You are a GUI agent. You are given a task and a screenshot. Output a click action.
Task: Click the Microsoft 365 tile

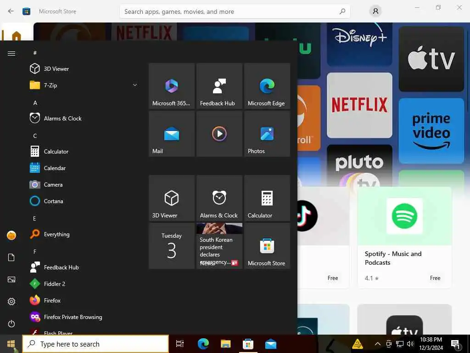pyautogui.click(x=172, y=86)
